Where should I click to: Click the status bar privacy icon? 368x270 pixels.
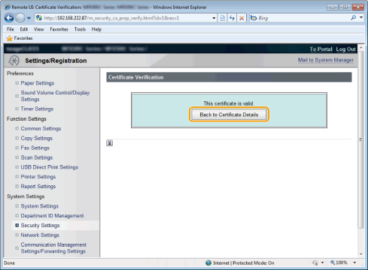pyautogui.click(x=315, y=262)
